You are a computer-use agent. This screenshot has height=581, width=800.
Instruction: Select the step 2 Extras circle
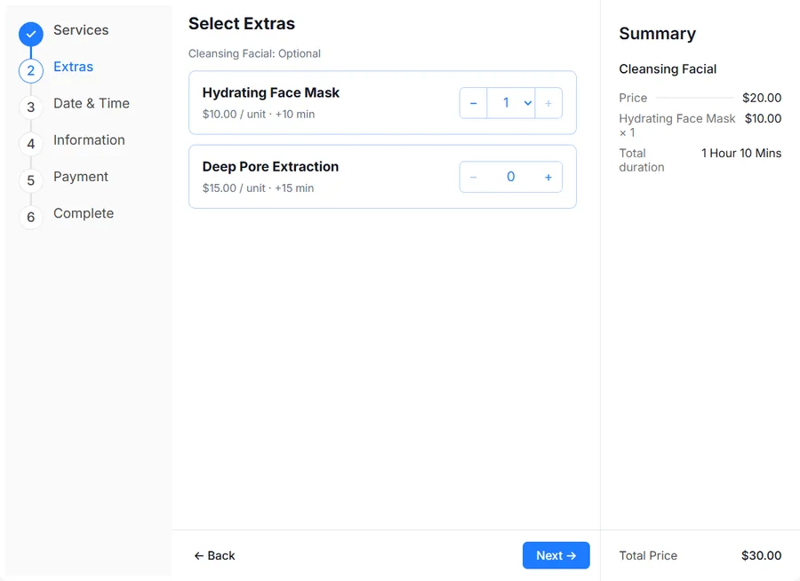[31, 70]
